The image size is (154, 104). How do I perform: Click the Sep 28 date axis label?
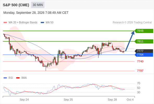coord(112,100)
